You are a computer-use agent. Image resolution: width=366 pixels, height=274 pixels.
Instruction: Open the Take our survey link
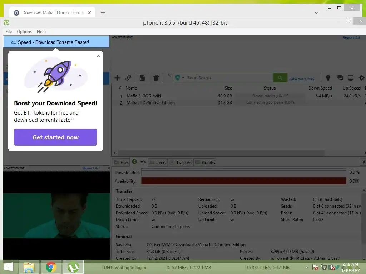pos(302,79)
